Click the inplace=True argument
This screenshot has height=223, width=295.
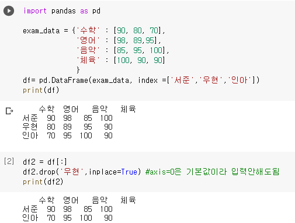(113, 172)
